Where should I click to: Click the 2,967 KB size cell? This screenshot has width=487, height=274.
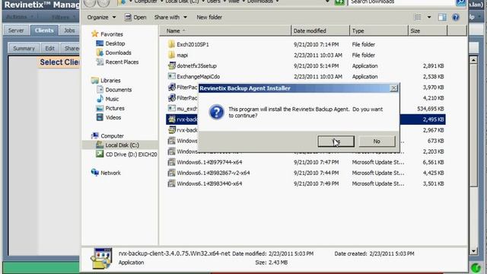point(433,130)
